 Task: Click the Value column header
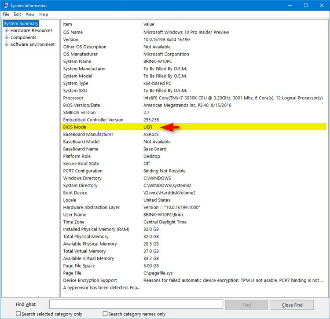click(149, 24)
